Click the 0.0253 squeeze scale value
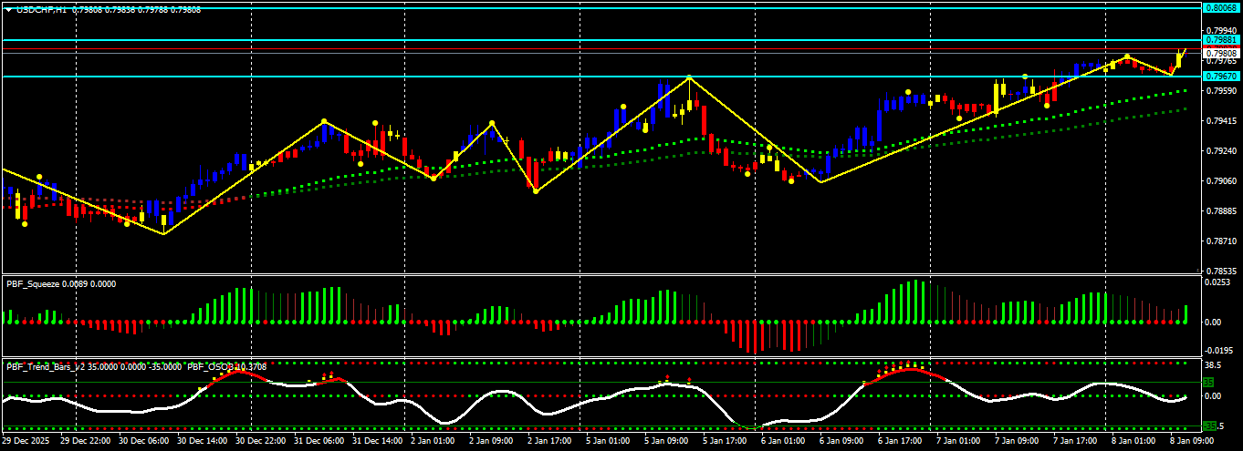 [1216, 282]
